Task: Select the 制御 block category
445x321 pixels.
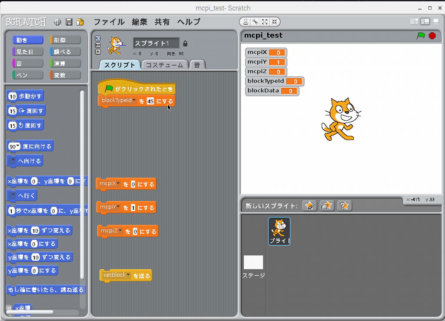Action: click(65, 40)
